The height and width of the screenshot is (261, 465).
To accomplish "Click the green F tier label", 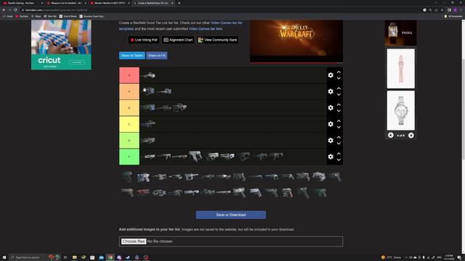I will click(129, 157).
